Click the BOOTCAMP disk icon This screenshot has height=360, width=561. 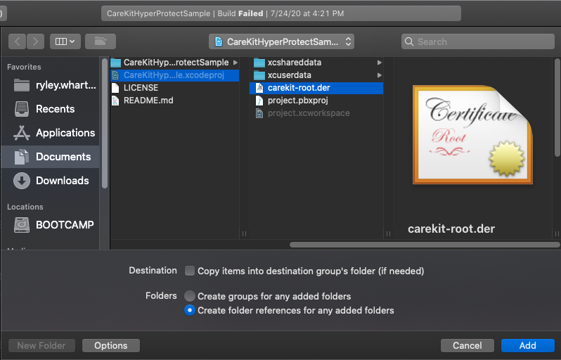tap(22, 225)
